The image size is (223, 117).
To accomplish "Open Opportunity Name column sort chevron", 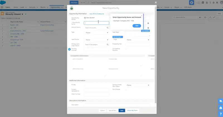I will coord(38,22).
